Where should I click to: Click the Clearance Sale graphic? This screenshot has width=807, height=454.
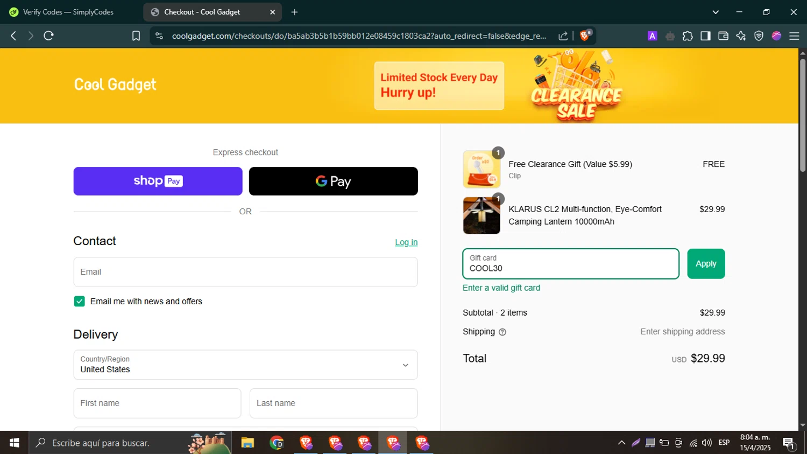point(576,86)
